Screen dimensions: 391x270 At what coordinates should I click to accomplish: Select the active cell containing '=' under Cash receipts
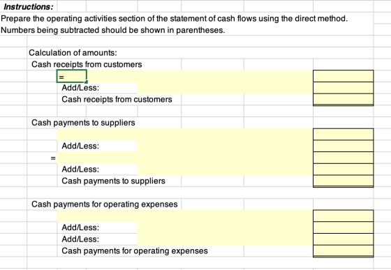(72, 76)
